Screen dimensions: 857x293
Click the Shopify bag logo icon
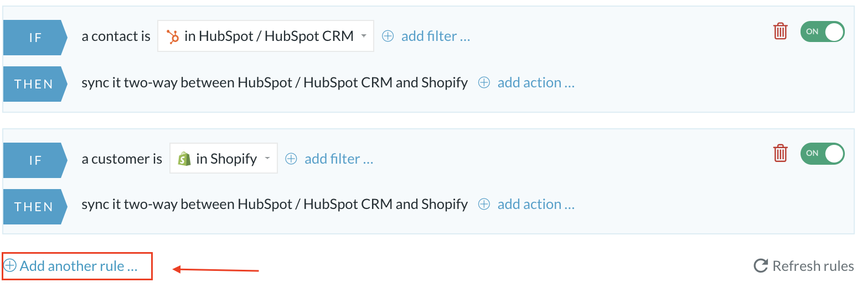184,159
